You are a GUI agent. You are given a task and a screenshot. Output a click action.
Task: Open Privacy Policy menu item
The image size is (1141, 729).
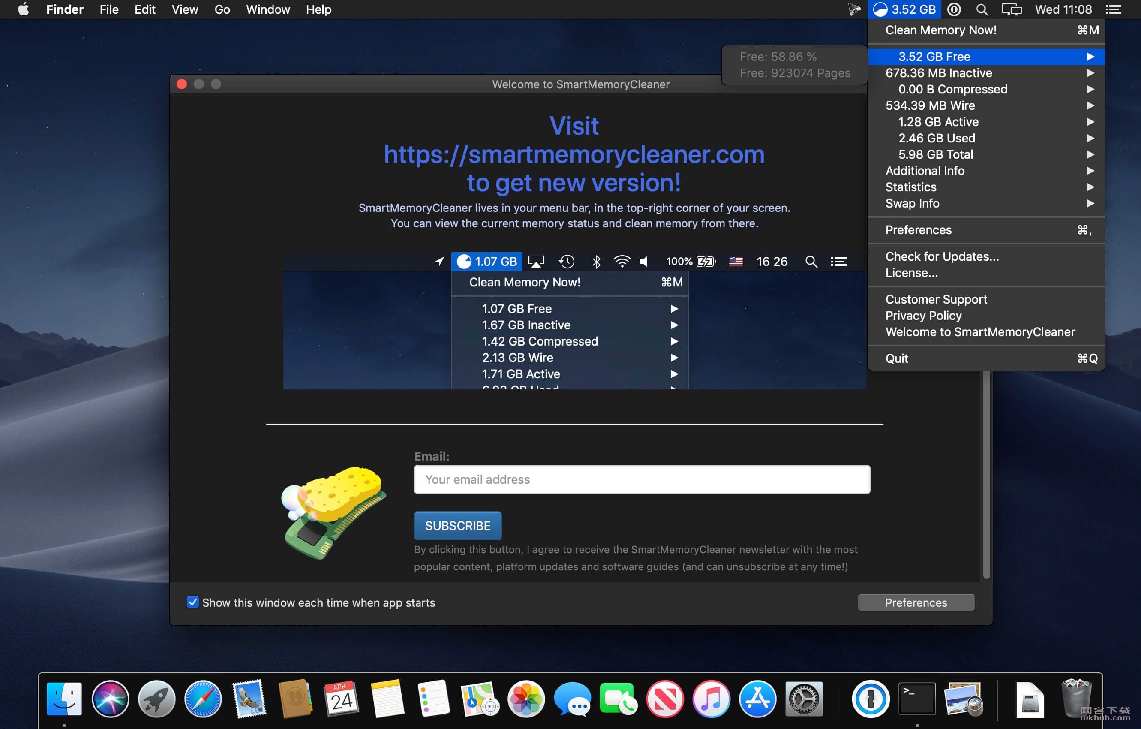click(986, 316)
